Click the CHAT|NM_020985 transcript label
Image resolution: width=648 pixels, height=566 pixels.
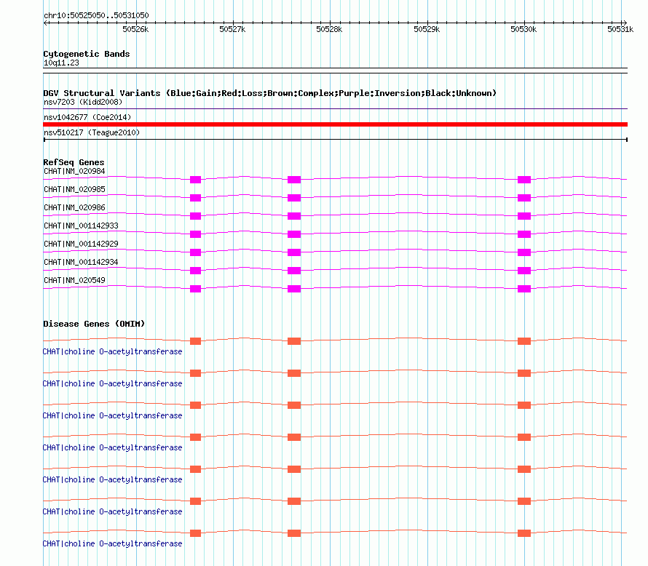74,189
